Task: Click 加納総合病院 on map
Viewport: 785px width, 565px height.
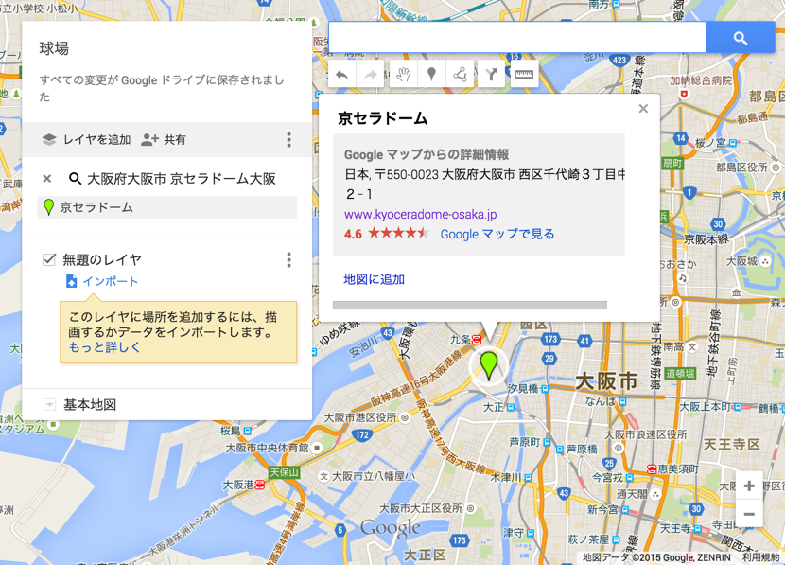Action: point(701,80)
